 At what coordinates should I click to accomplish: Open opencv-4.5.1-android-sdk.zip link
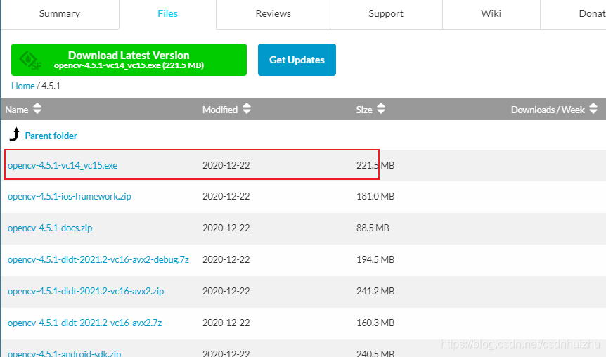point(64,353)
